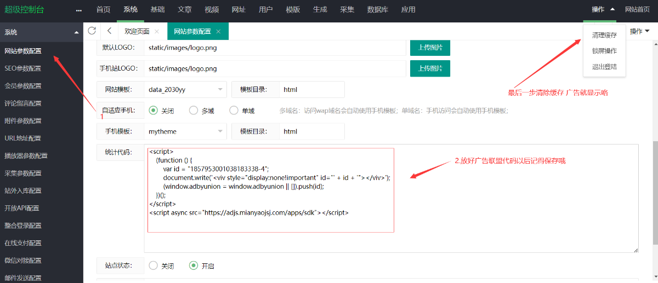Open 生成 in the top menu
The height and width of the screenshot is (283, 658).
tap(320, 9)
